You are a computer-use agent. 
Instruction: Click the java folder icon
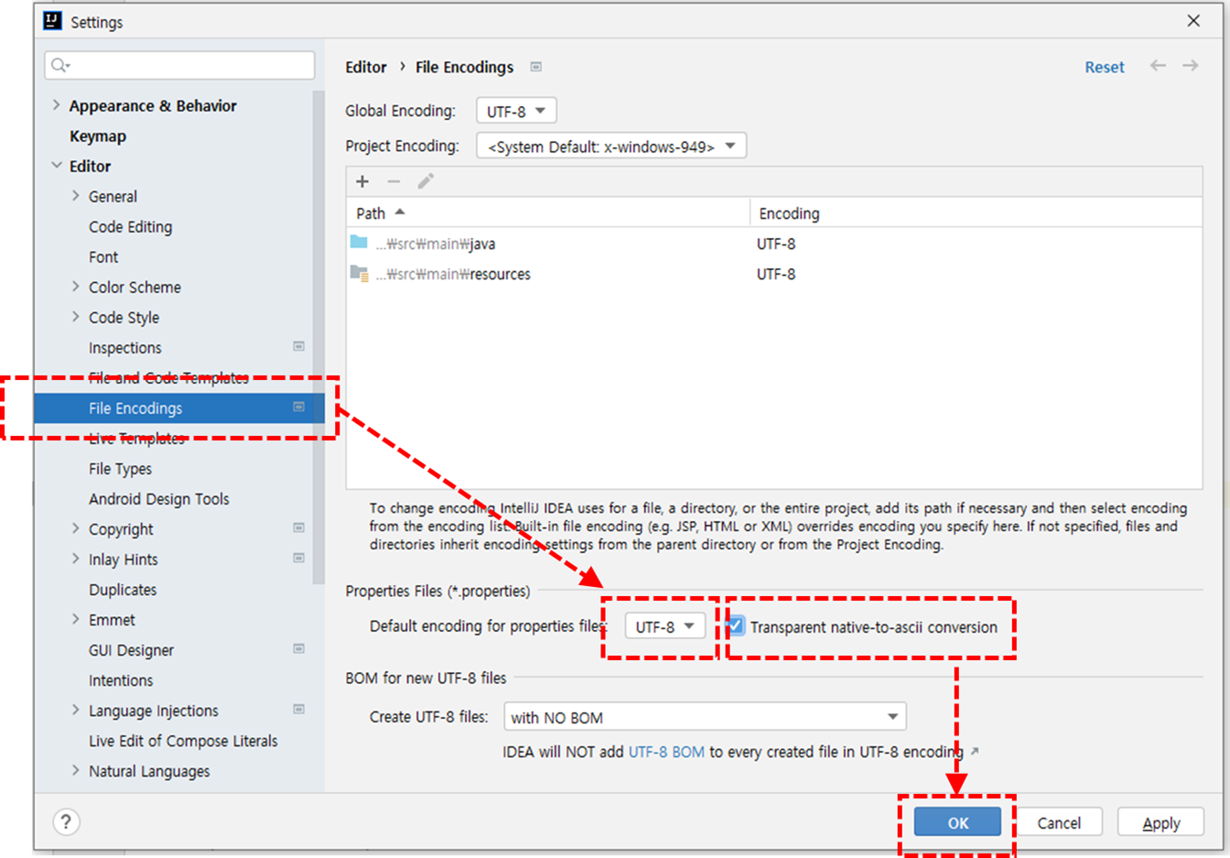pyautogui.click(x=359, y=243)
